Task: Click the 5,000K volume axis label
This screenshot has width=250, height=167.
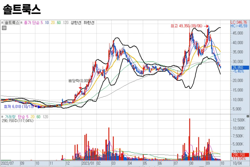Action: click(238, 144)
